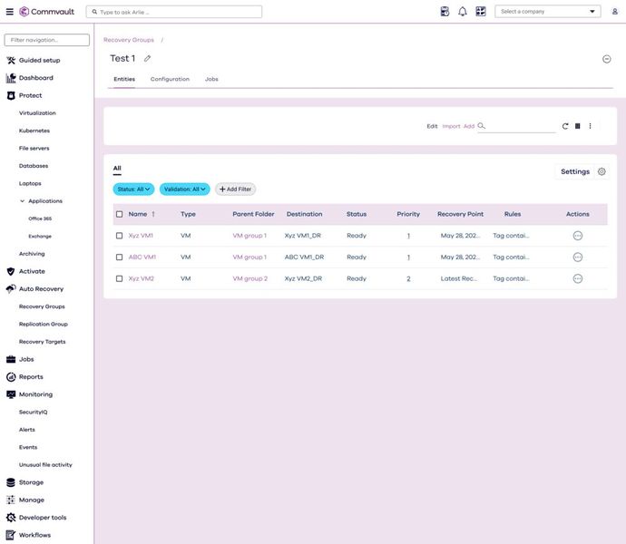Open the vertical three-dot more options menu

pyautogui.click(x=590, y=126)
